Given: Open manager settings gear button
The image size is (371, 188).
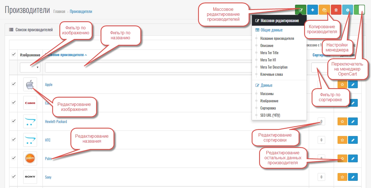Looking at the screenshot, I should [x=348, y=10].
